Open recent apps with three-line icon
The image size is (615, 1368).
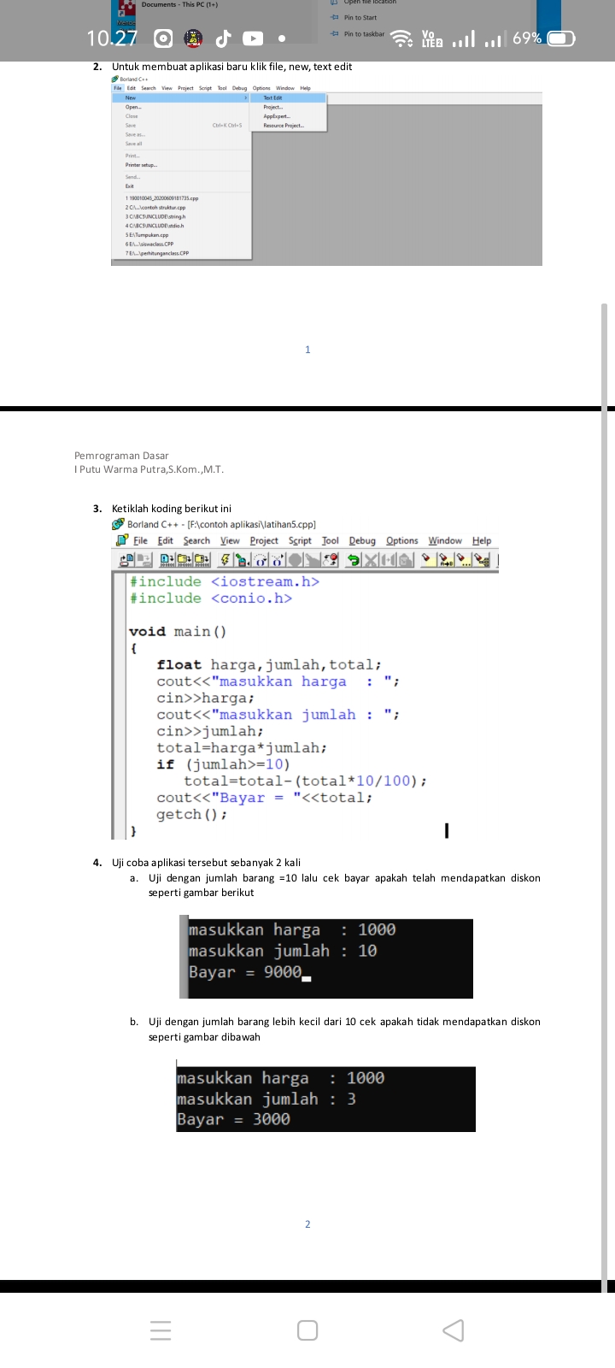point(161,1330)
